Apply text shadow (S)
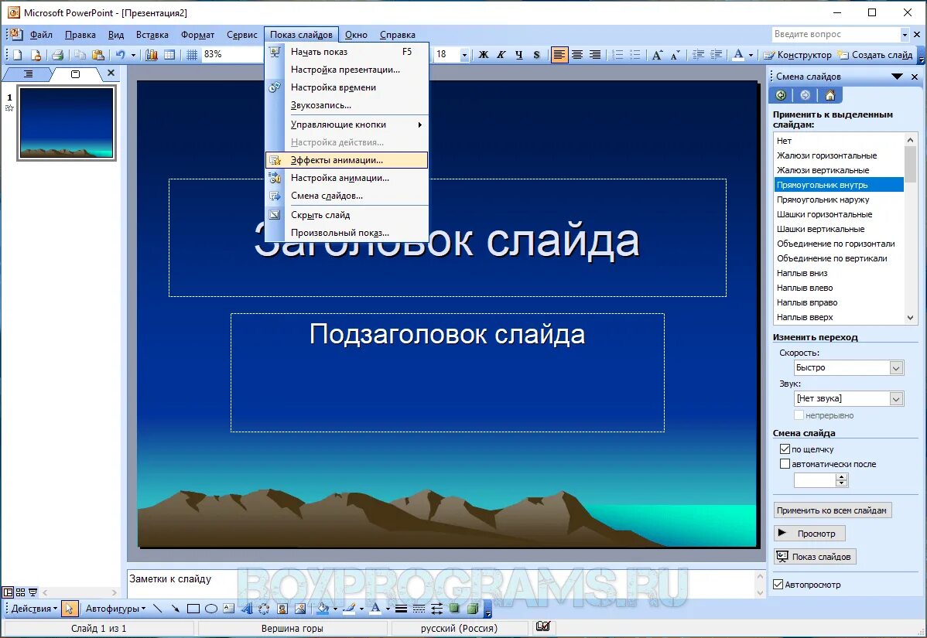Image resolution: width=927 pixels, height=638 pixels. click(537, 55)
